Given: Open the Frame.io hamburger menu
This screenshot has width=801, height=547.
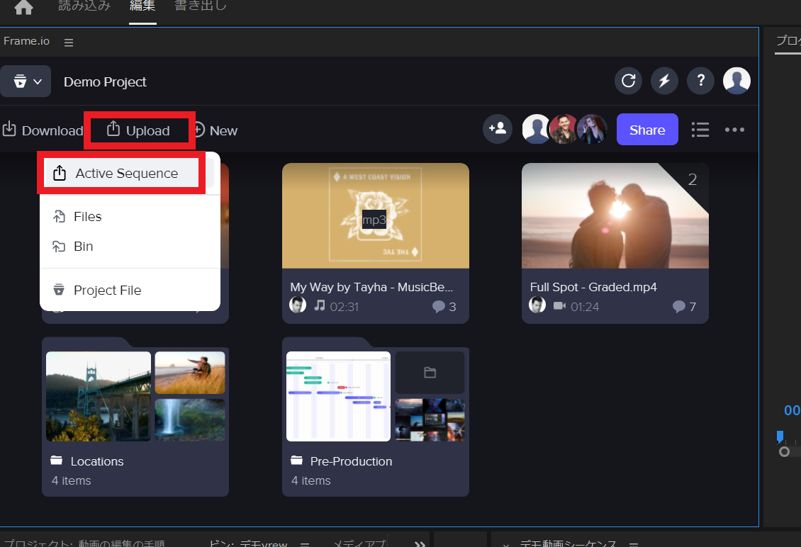Looking at the screenshot, I should 68,41.
